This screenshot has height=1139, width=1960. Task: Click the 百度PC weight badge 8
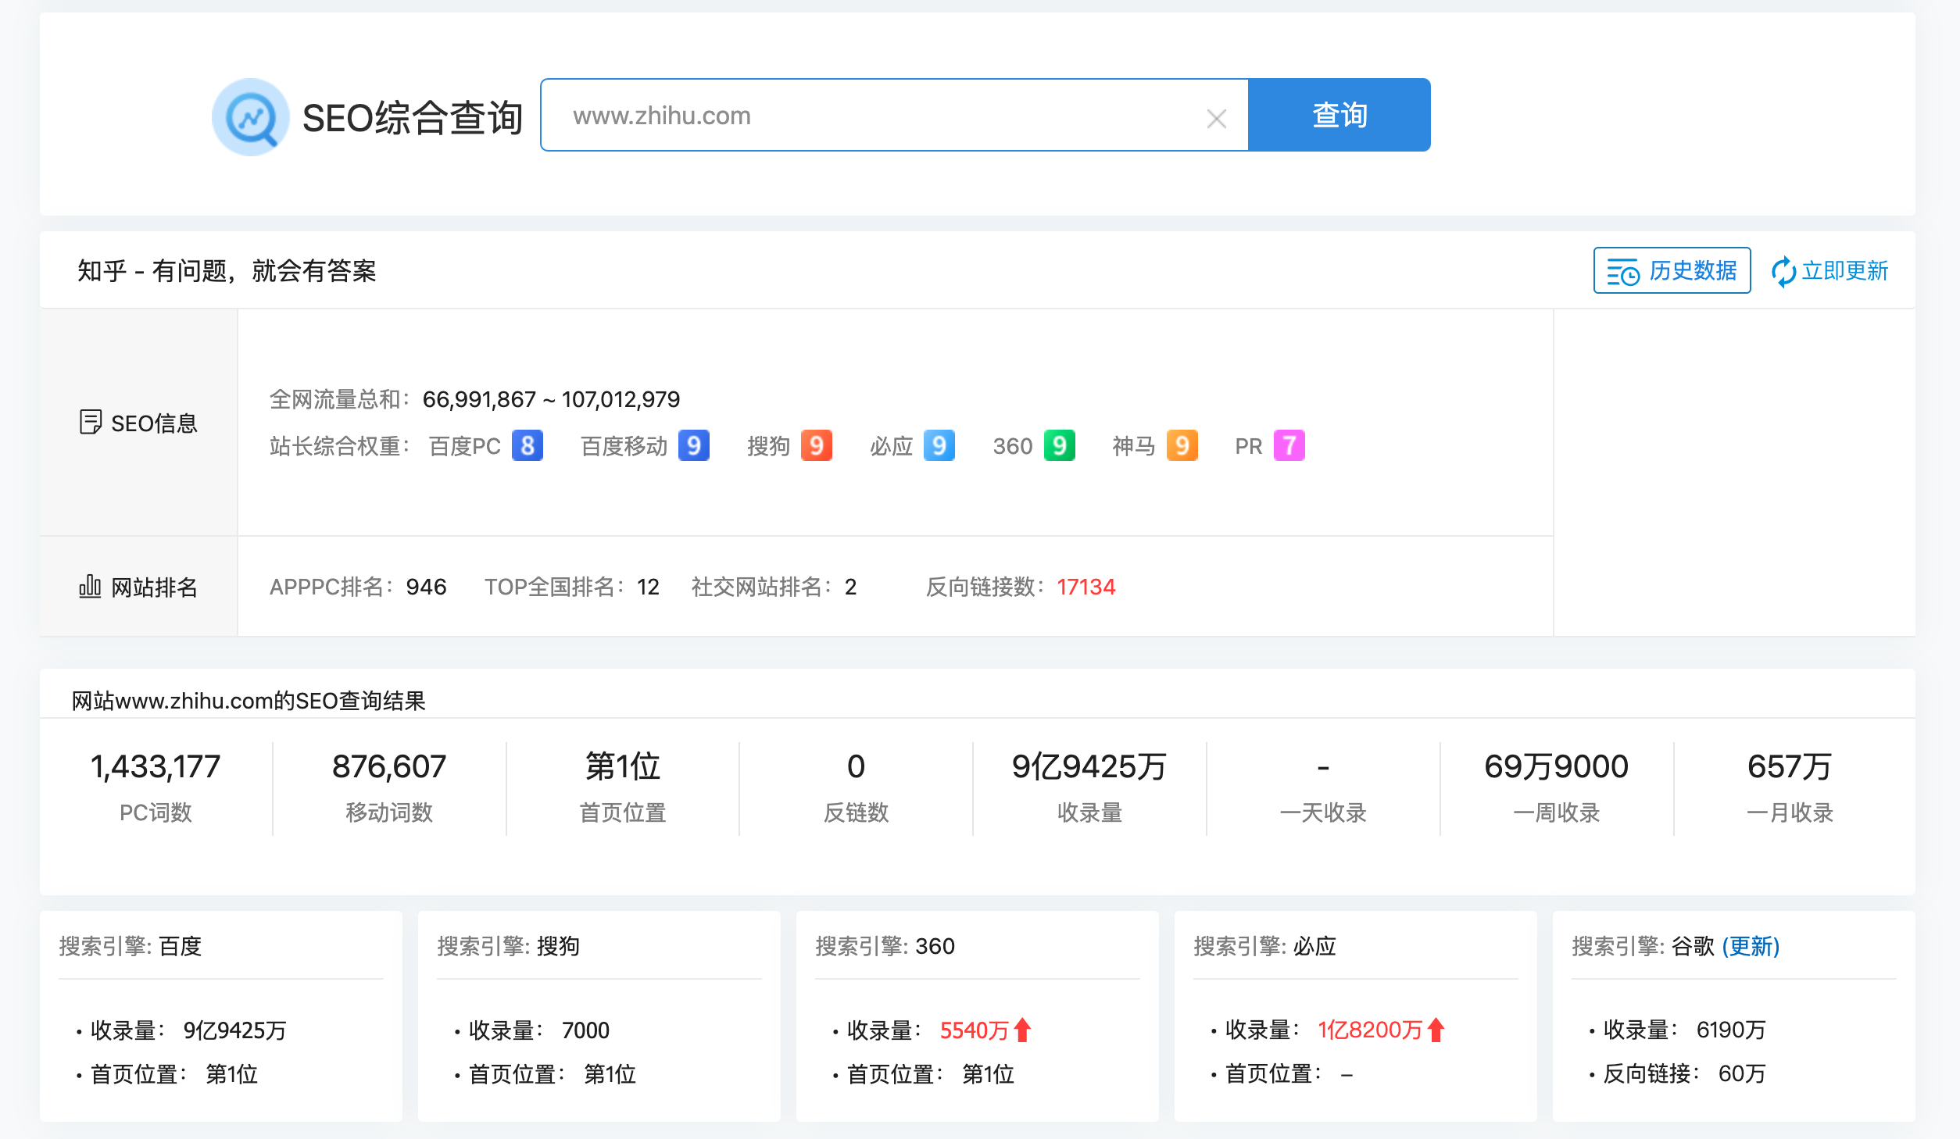pos(528,446)
